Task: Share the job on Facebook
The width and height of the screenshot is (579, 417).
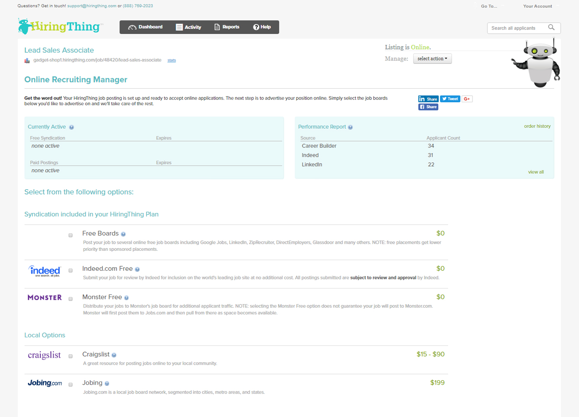Action: click(x=428, y=107)
